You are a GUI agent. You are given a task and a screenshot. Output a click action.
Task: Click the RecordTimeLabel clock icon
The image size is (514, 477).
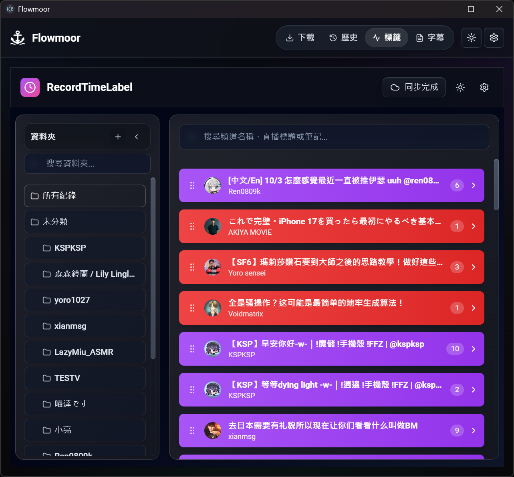(x=30, y=87)
